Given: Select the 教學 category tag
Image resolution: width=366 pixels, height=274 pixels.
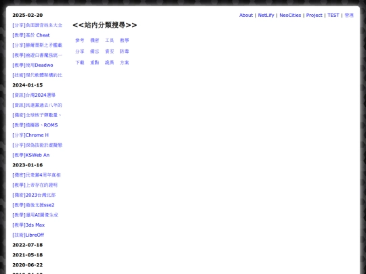Looking at the screenshot, I should pos(125,41).
